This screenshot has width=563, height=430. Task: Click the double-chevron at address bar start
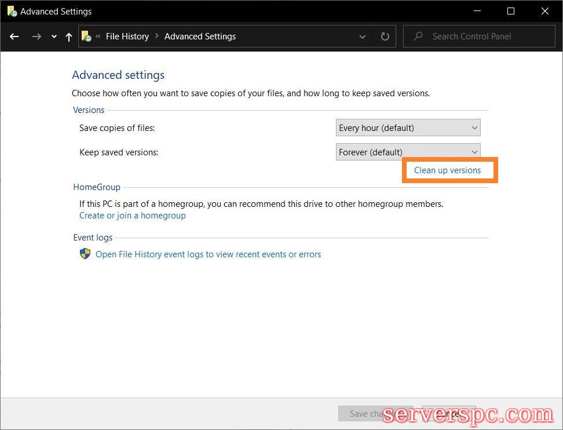click(98, 37)
